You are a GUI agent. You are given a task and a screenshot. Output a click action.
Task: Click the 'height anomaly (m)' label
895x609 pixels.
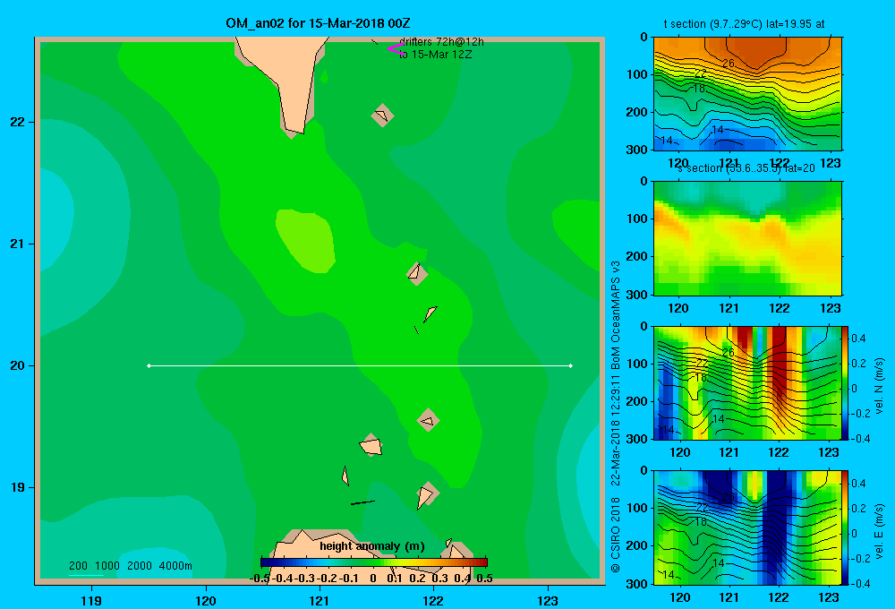point(372,546)
